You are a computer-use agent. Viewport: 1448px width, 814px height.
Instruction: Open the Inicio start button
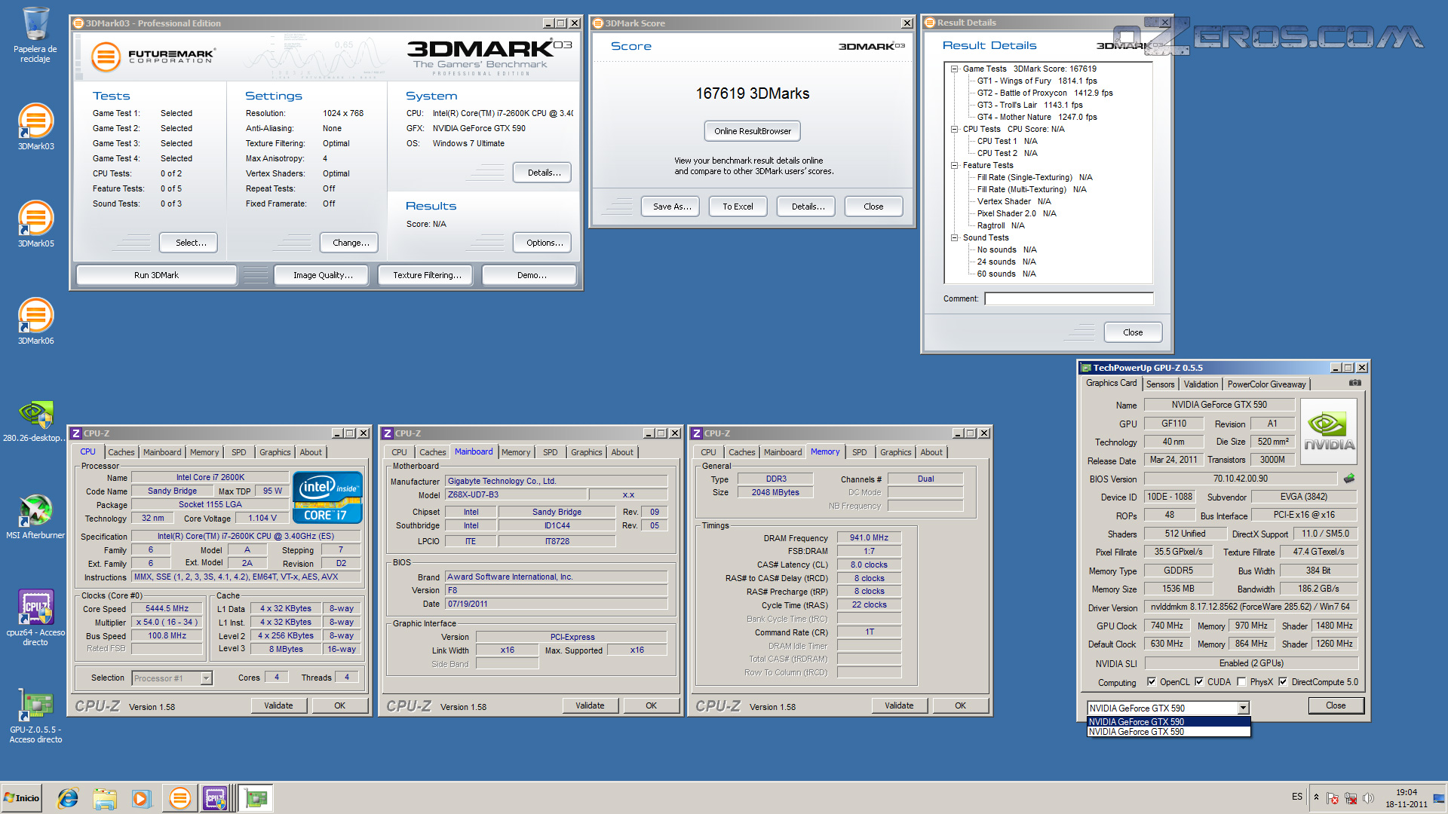[22, 797]
